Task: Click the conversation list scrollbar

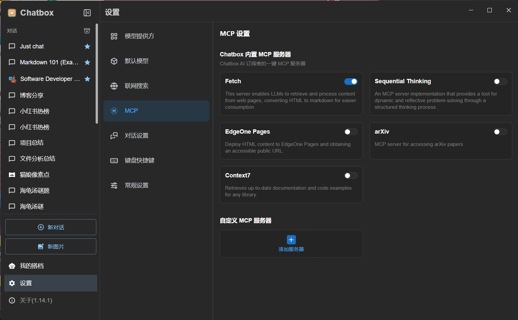Action: point(97,74)
